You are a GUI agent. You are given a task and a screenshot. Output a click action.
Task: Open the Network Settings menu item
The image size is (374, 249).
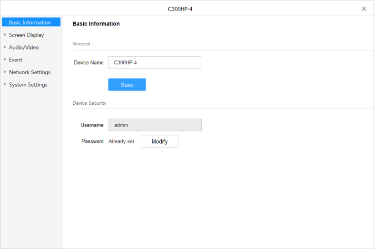30,72
